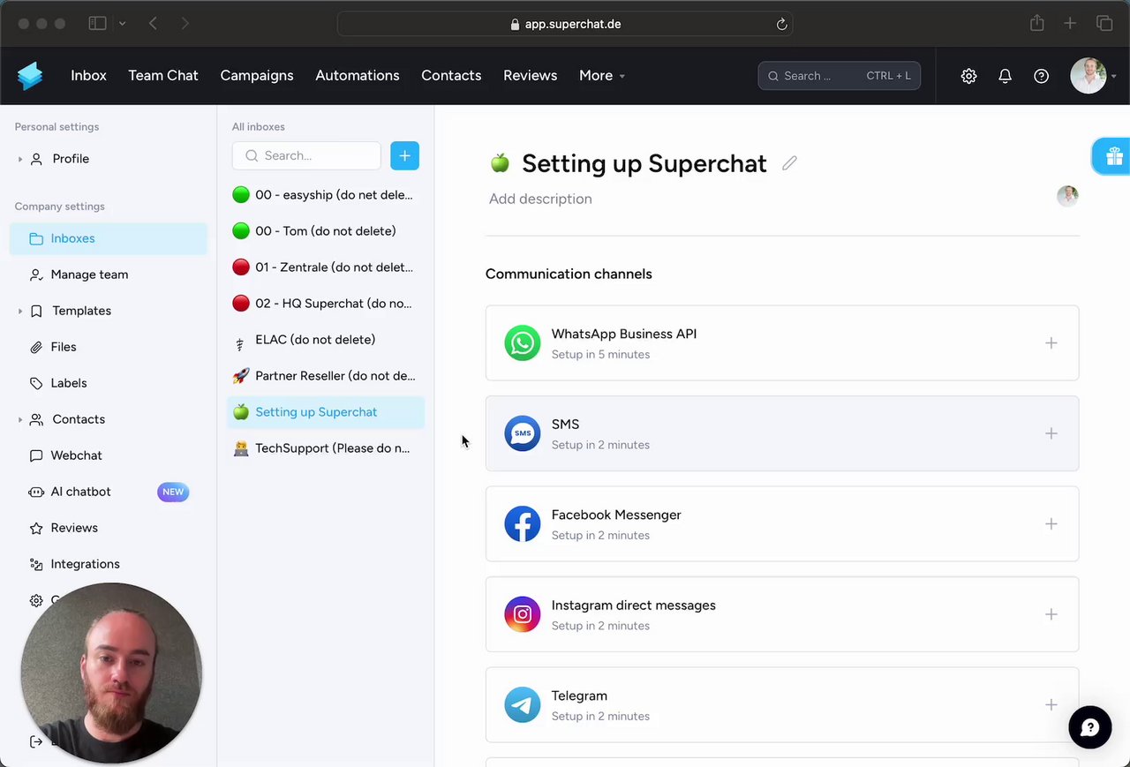Click the inbox member avatar
The width and height of the screenshot is (1130, 767).
(x=1067, y=196)
